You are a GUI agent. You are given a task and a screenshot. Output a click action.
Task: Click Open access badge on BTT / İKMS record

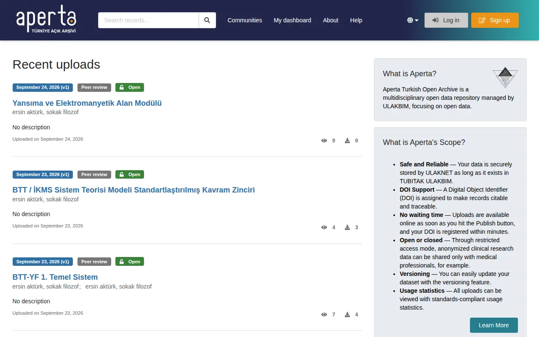click(x=130, y=174)
